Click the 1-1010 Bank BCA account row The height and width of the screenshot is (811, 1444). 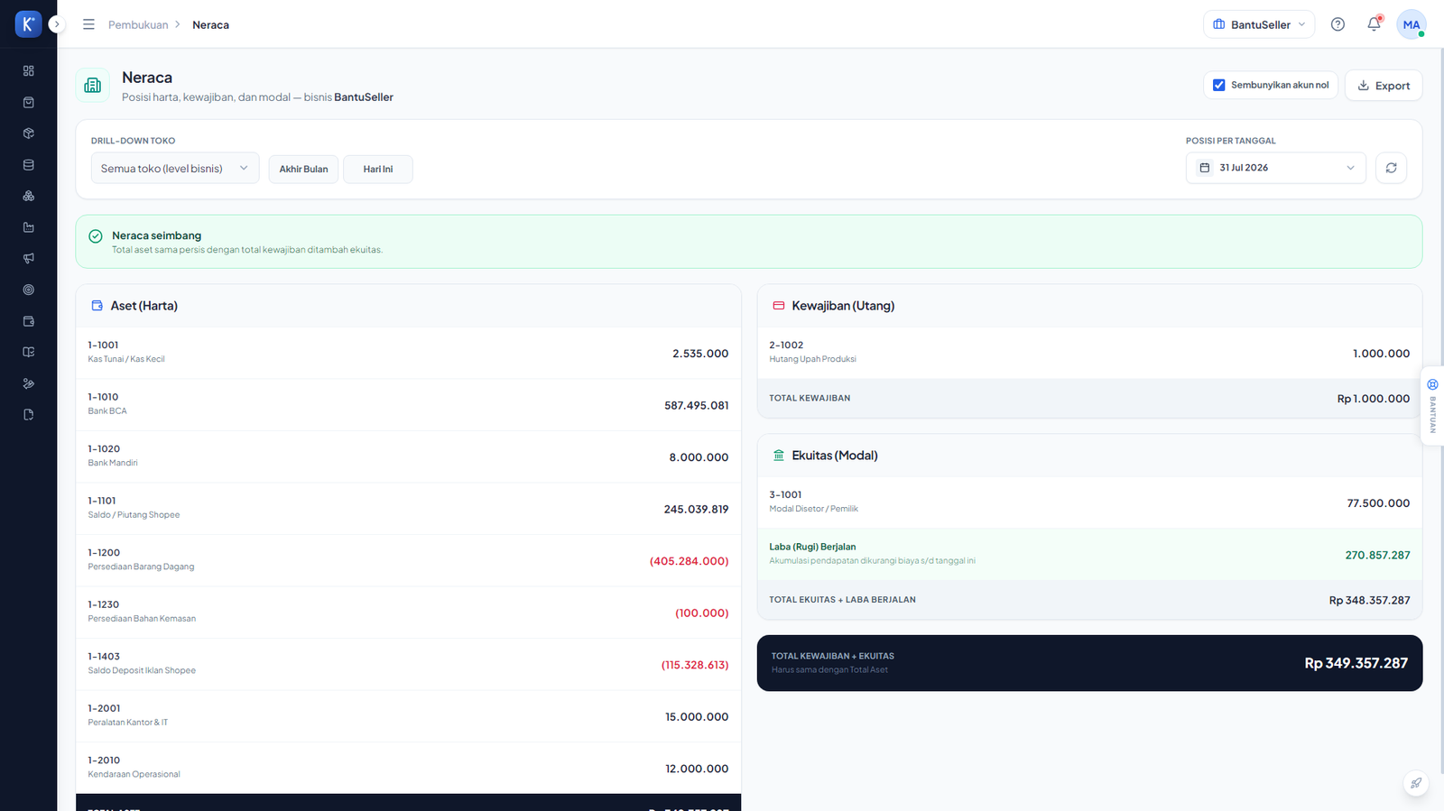pos(408,405)
